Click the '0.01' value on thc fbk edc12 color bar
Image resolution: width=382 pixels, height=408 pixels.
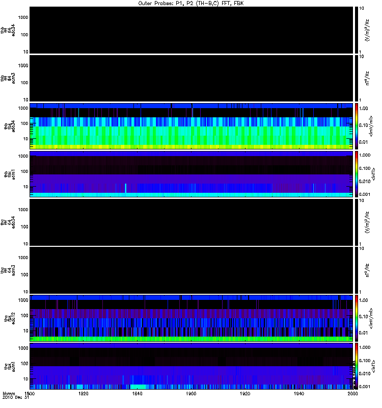(x=364, y=333)
